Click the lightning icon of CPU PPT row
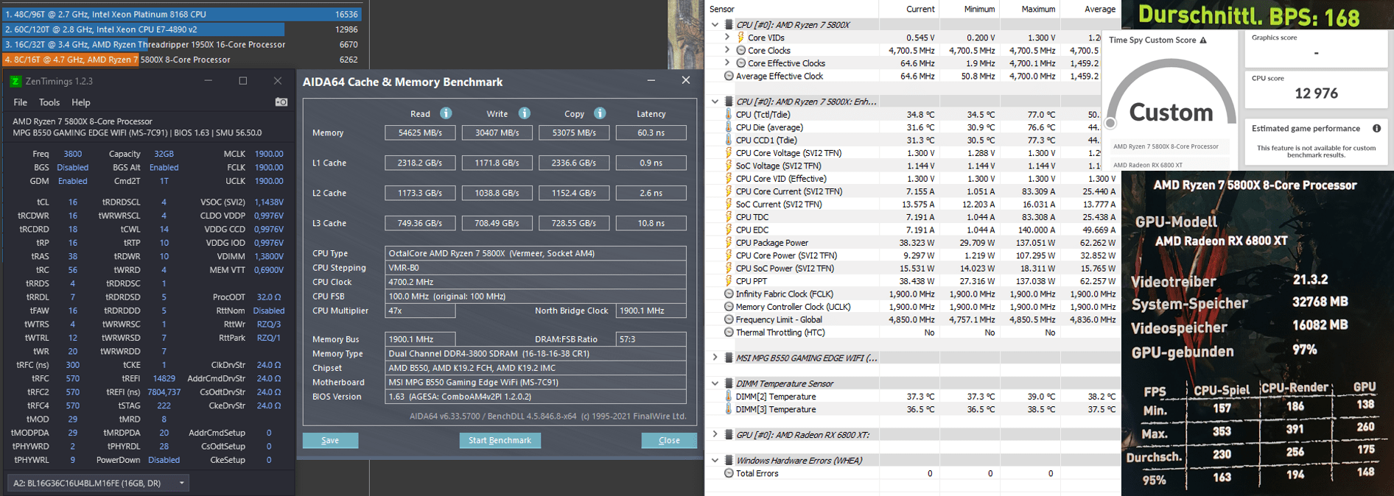The height and width of the screenshot is (496, 1394). (x=729, y=281)
